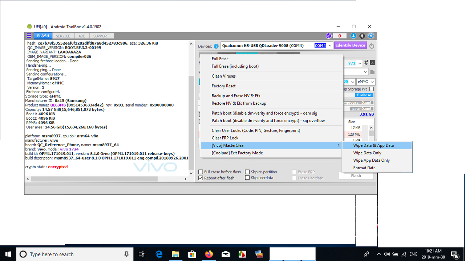Click the blue download arrow icon
The image size is (465, 261).
[353, 36]
